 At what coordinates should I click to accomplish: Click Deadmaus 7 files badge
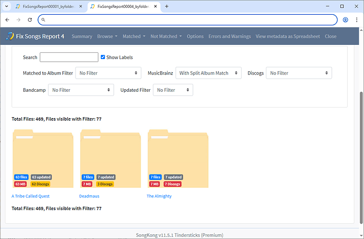coord(88,177)
